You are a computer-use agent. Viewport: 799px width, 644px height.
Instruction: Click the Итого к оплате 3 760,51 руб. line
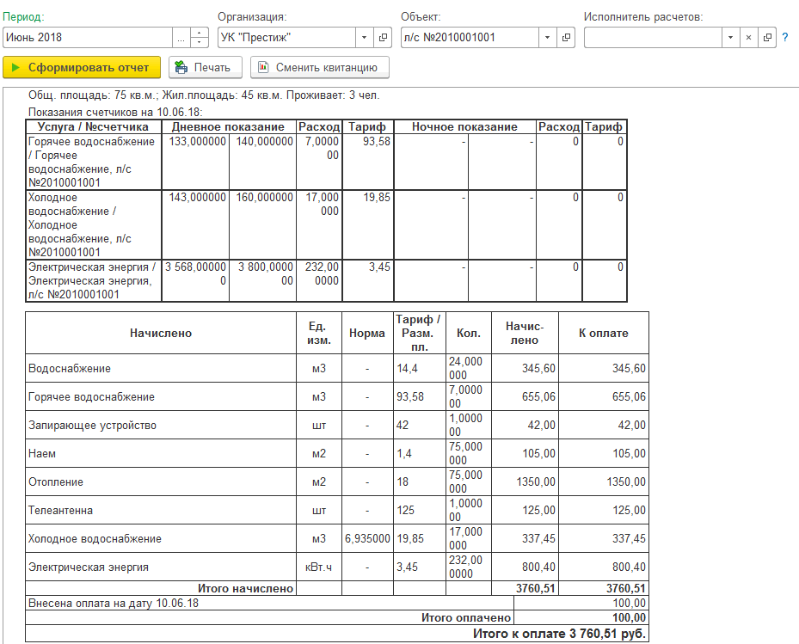[559, 634]
